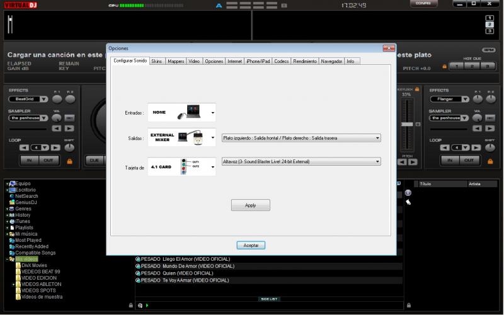Click the left deck CUE button
504x315 pixels.
click(94, 160)
